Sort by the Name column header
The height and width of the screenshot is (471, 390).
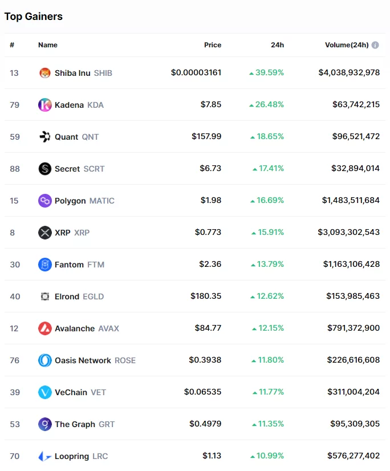click(x=48, y=45)
